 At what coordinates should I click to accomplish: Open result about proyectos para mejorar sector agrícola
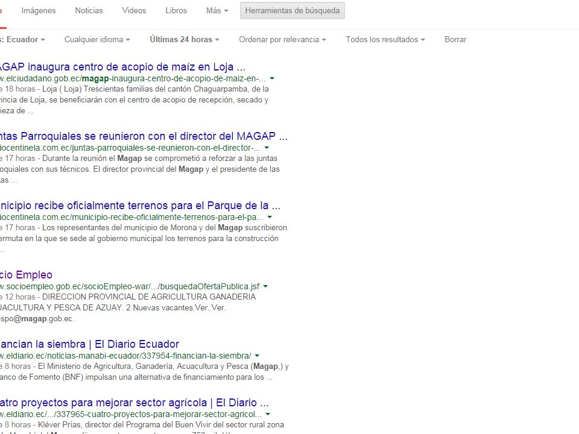(x=134, y=403)
